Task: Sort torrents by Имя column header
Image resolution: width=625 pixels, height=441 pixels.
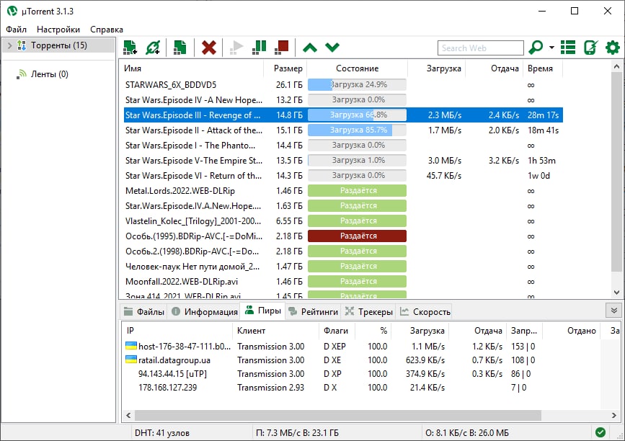Action: click(x=192, y=68)
